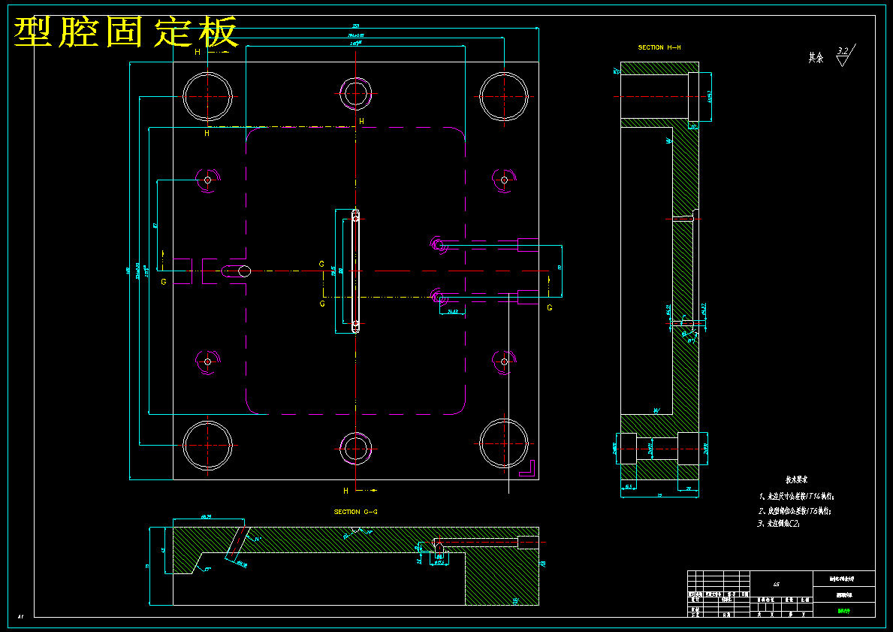The width and height of the screenshot is (893, 632).
Task: Click the 14° angle dimension in section G-G
Action: pyautogui.click(x=258, y=539)
